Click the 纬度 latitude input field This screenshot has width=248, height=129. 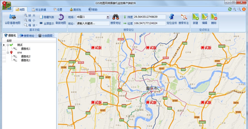pos(149,17)
